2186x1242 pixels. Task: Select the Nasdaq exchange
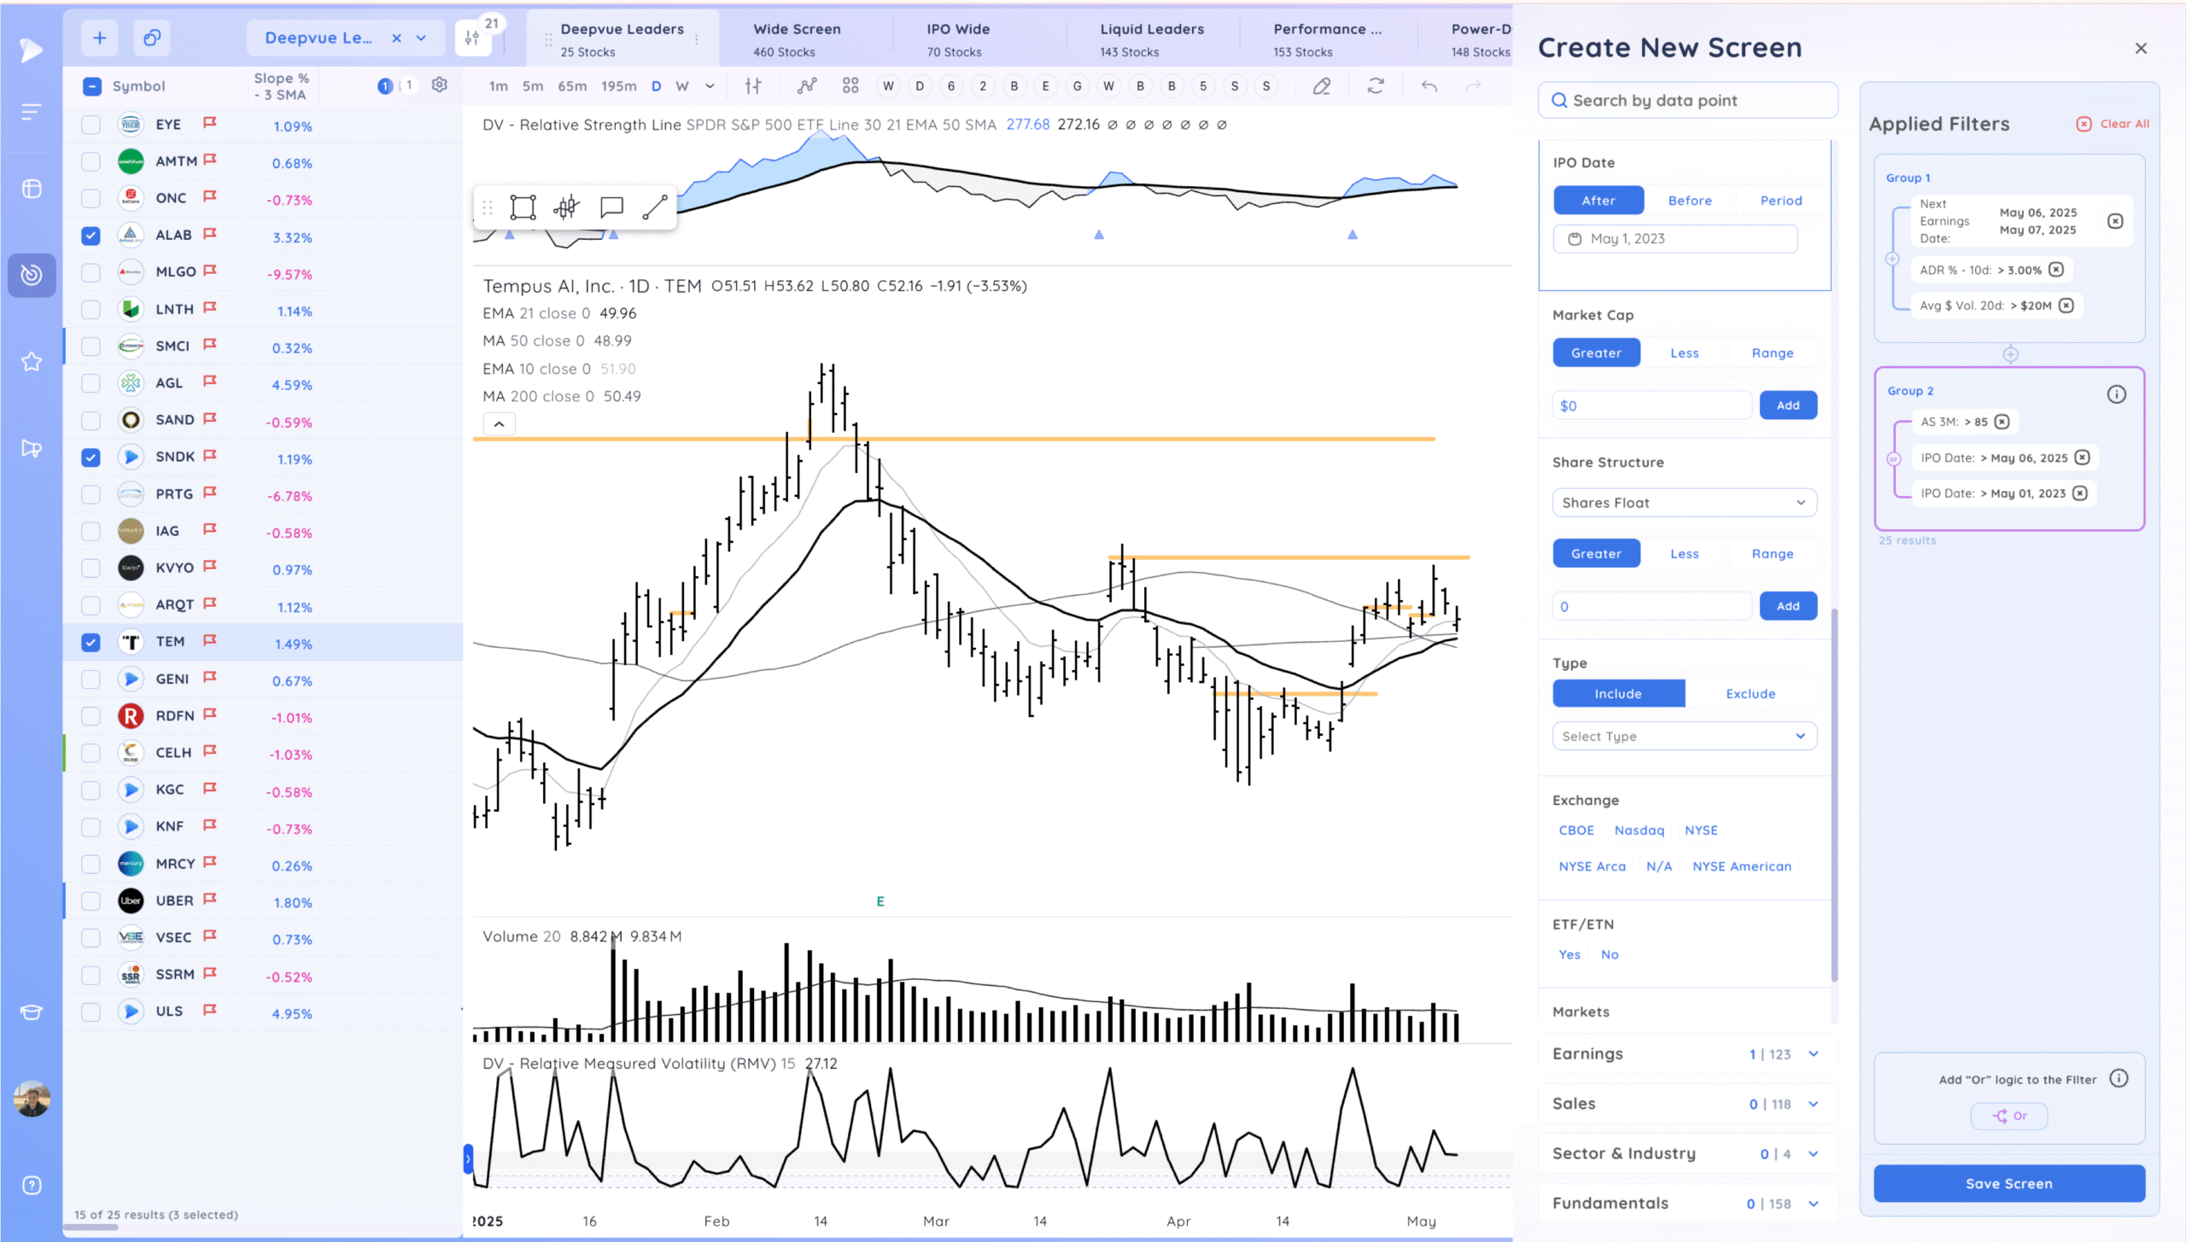[x=1639, y=831]
